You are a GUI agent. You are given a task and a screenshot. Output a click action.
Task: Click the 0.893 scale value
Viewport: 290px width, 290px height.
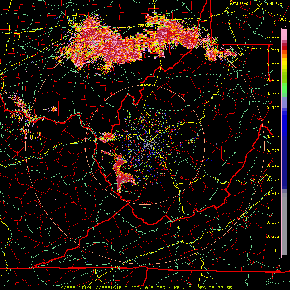pos(273,65)
